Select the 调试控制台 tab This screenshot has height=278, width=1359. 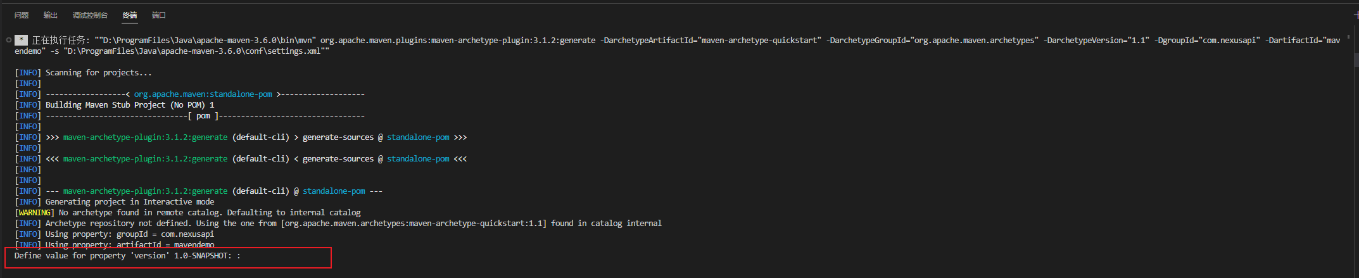[x=90, y=15]
